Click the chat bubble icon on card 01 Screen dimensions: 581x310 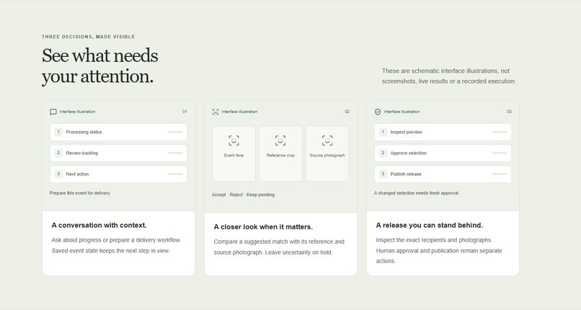(53, 112)
